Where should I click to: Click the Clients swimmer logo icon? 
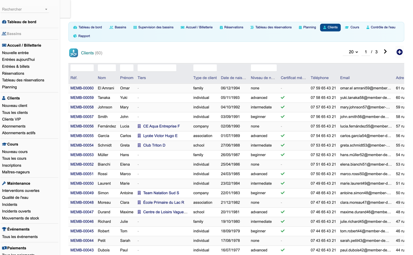click(74, 53)
